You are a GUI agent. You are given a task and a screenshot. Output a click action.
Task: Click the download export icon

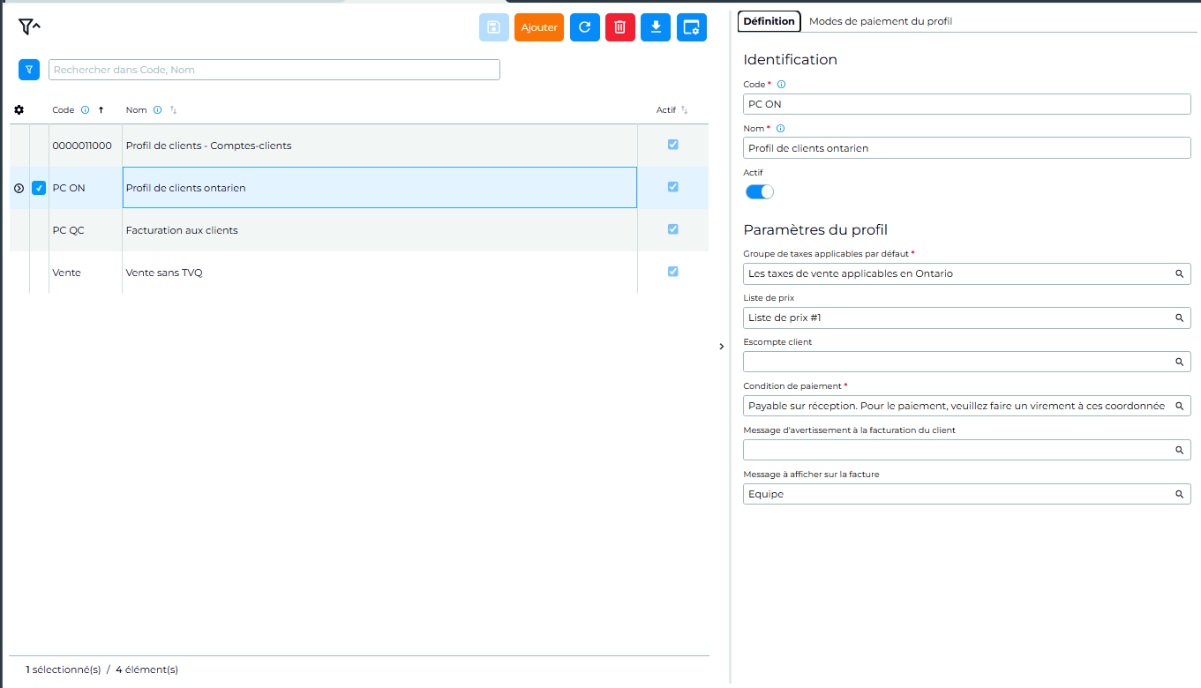pyautogui.click(x=656, y=27)
